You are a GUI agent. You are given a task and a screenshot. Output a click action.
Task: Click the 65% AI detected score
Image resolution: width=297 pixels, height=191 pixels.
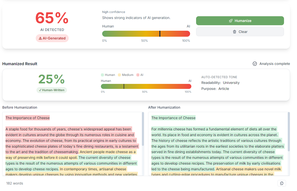click(52, 18)
